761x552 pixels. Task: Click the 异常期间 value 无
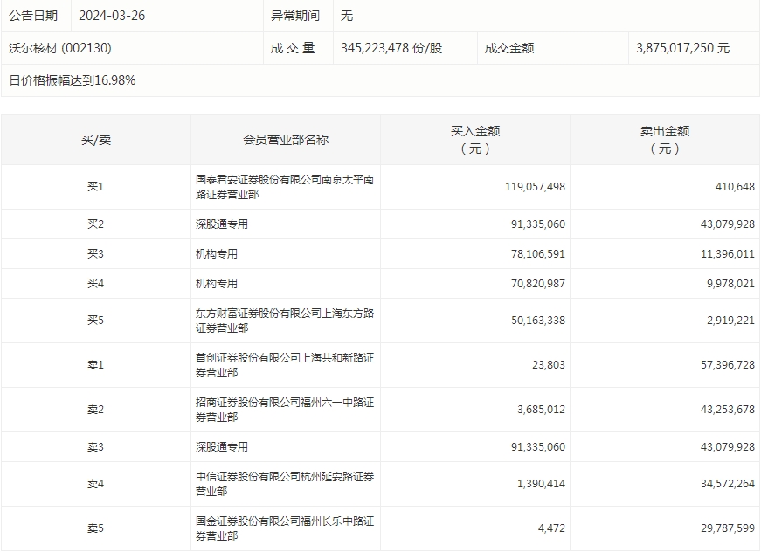tap(347, 16)
